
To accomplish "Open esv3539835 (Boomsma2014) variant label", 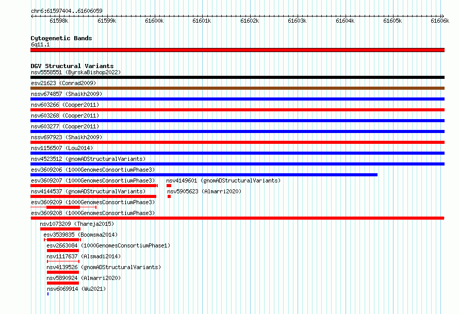I will (x=80, y=235).
